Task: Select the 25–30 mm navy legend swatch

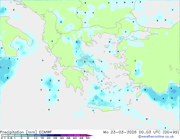Action: click(57, 135)
